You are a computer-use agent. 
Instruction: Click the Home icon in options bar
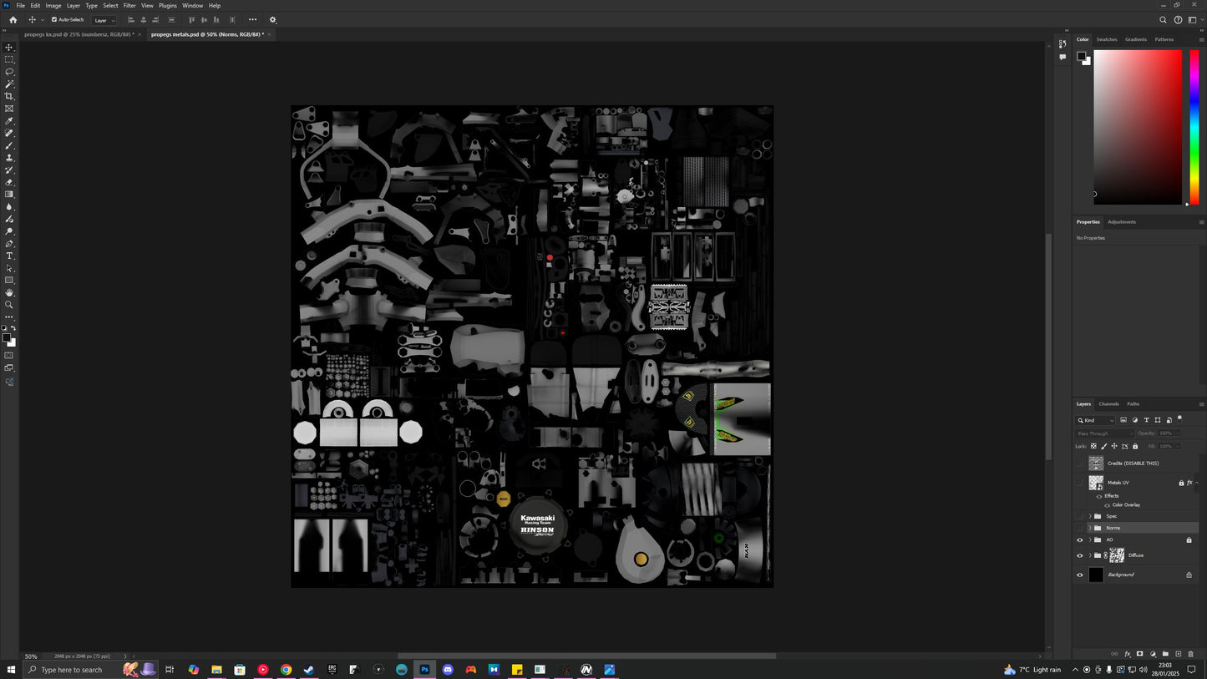coord(13,20)
